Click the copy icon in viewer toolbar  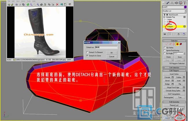pyautogui.click(x=49, y=5)
